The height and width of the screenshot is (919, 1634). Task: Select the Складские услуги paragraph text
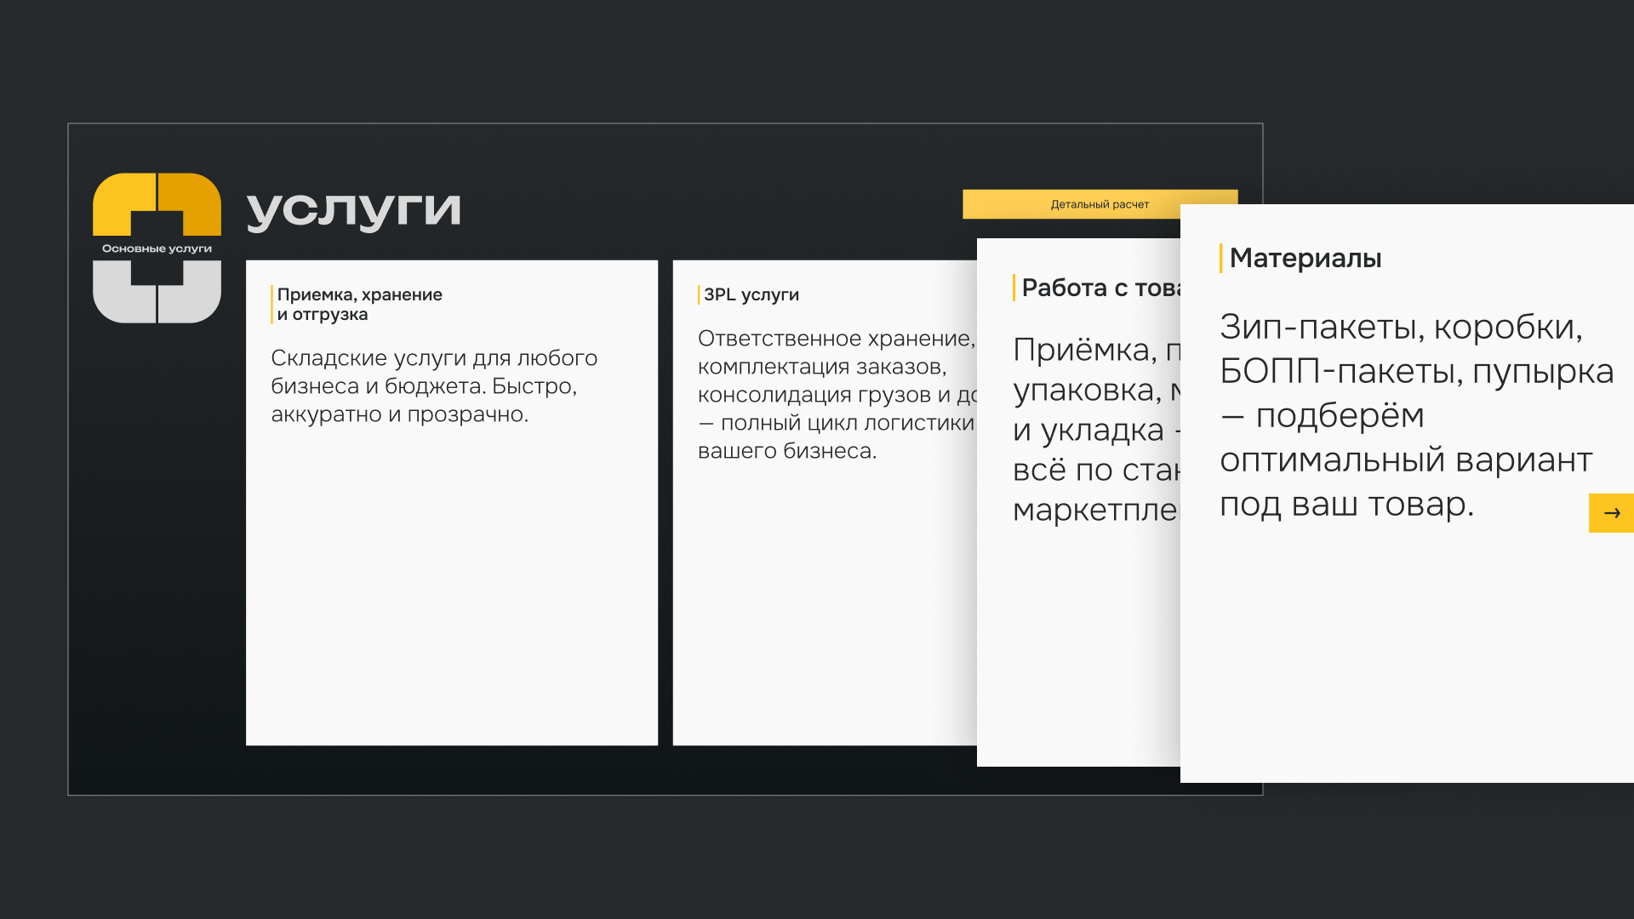(x=435, y=385)
